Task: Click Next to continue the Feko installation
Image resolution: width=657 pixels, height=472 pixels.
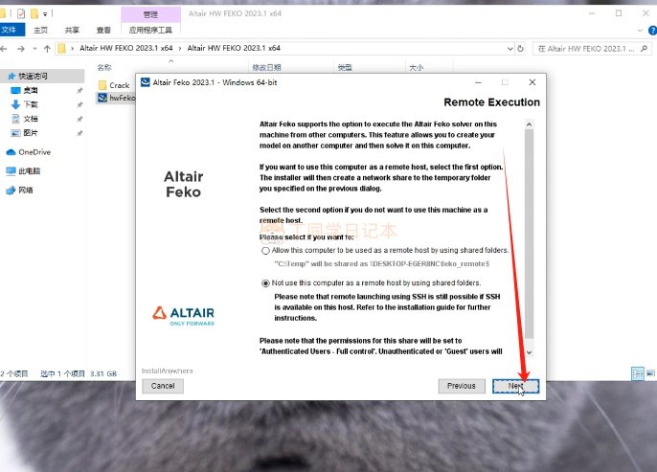Action: [515, 386]
